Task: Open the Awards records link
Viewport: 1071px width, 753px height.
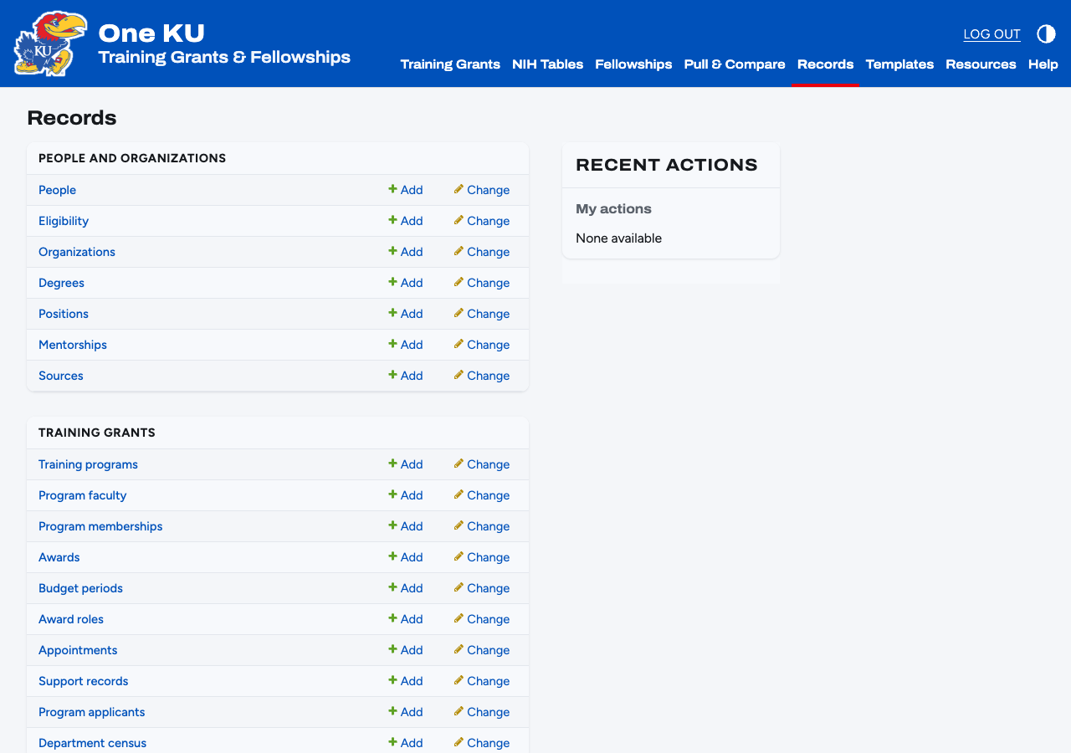Action: (x=59, y=557)
